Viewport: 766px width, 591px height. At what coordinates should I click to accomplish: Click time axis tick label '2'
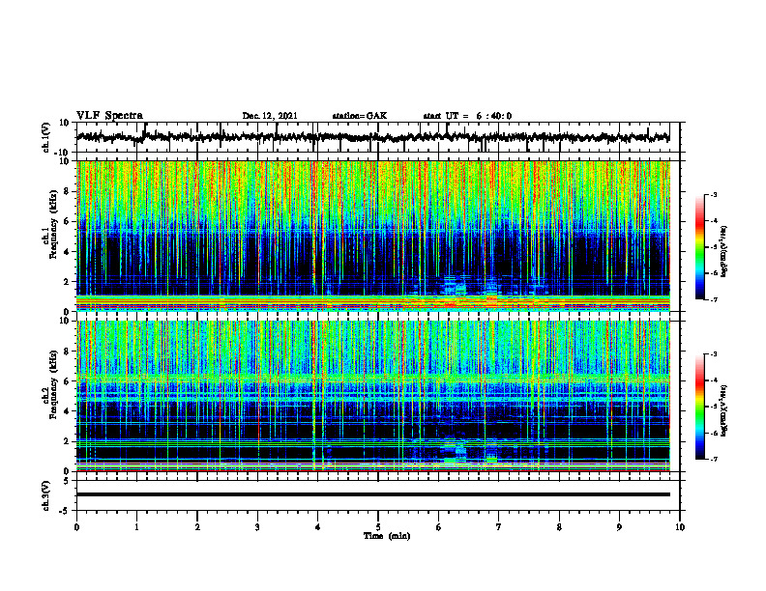197,527
